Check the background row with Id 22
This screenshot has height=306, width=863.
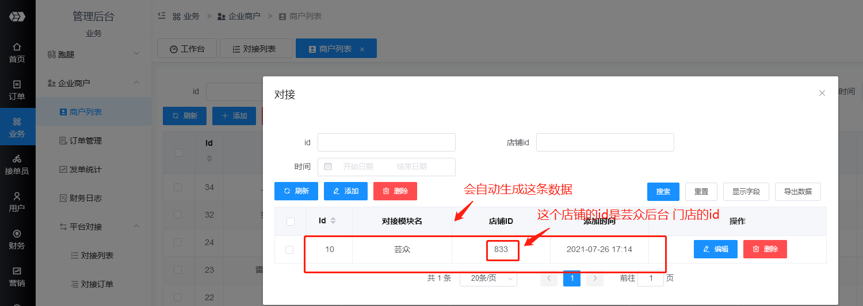point(178,297)
